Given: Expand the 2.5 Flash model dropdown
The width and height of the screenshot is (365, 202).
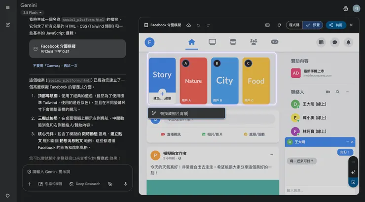Looking at the screenshot, I should pyautogui.click(x=33, y=12).
